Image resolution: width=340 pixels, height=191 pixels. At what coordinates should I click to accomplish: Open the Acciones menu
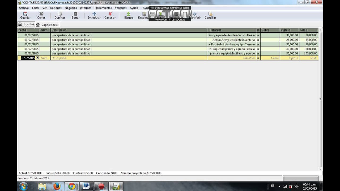click(x=56, y=8)
